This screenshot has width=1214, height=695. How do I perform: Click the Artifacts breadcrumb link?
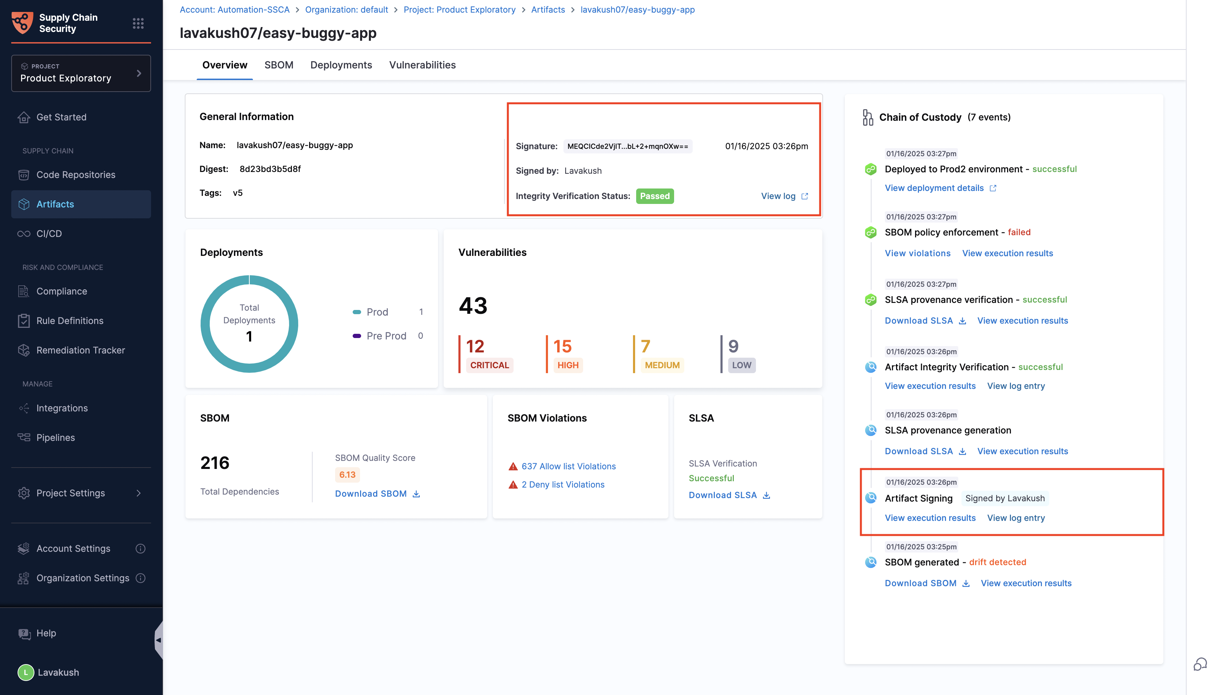tap(548, 9)
